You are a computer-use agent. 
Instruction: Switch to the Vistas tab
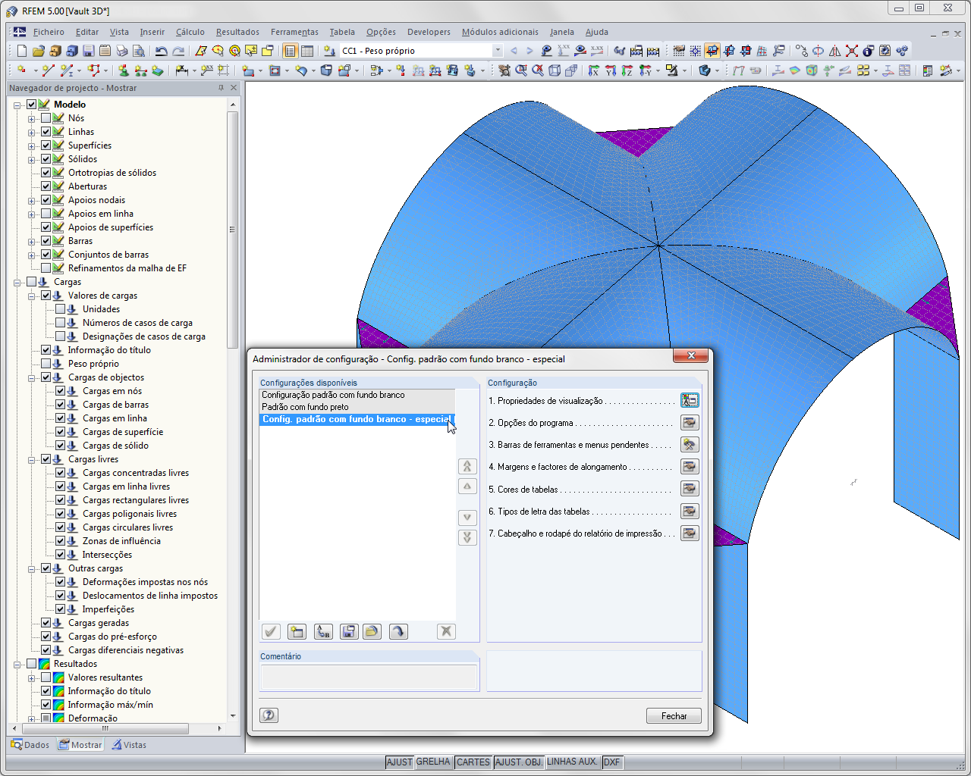(x=129, y=745)
